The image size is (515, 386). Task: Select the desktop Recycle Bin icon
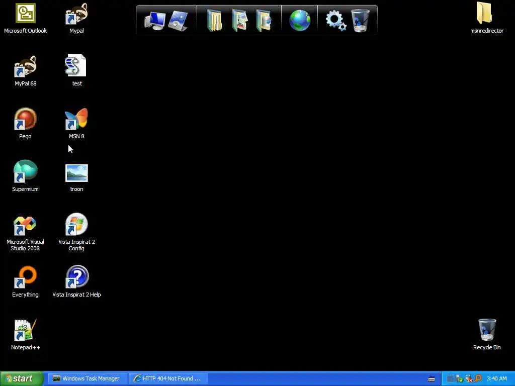coord(487,330)
